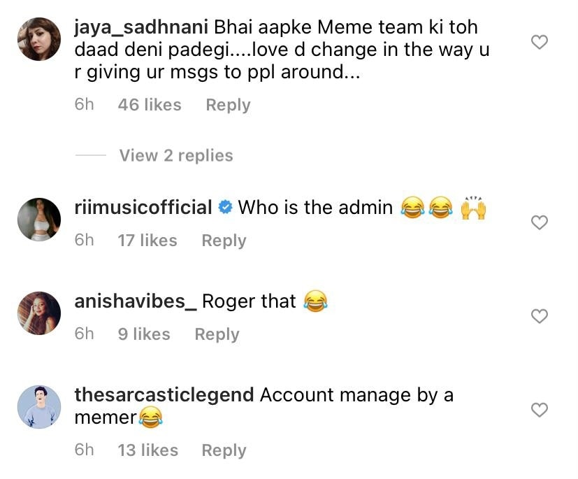Like riimusicofficial's comment with the heart
Screen dimensions: 578x479
[539, 223]
